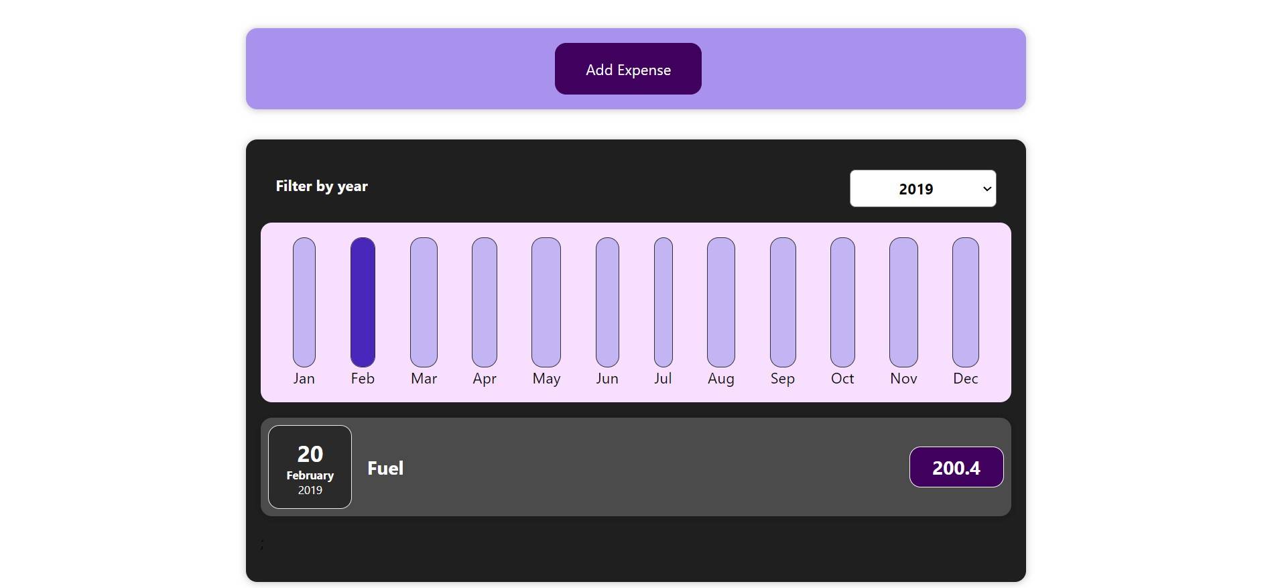Click the Jan month label
This screenshot has height=588, width=1268.
tap(304, 378)
